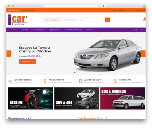
Task: Click the browser download indicator icon
Action: pyautogui.click(x=103, y=6)
